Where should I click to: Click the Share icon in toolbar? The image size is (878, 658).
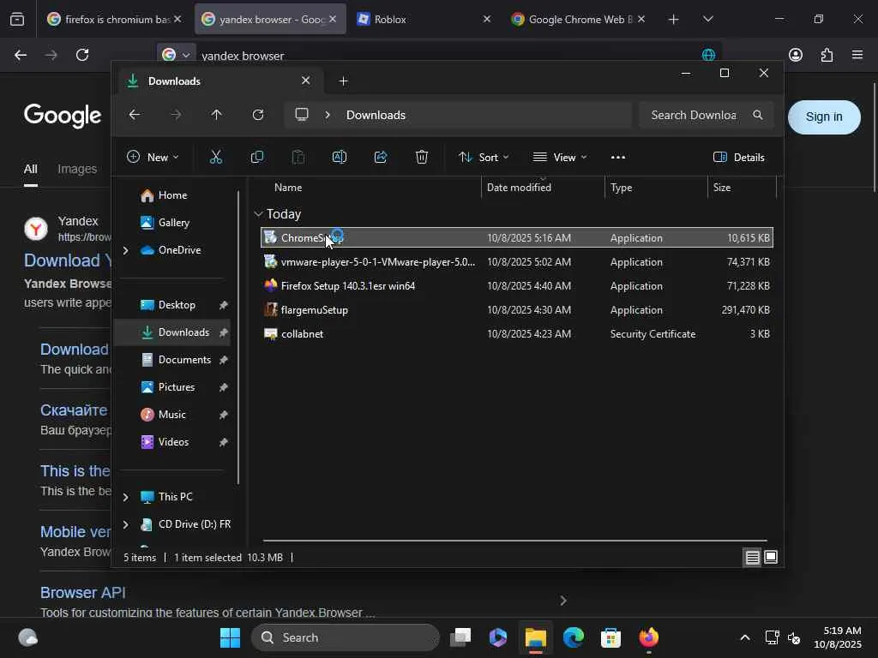tap(381, 158)
